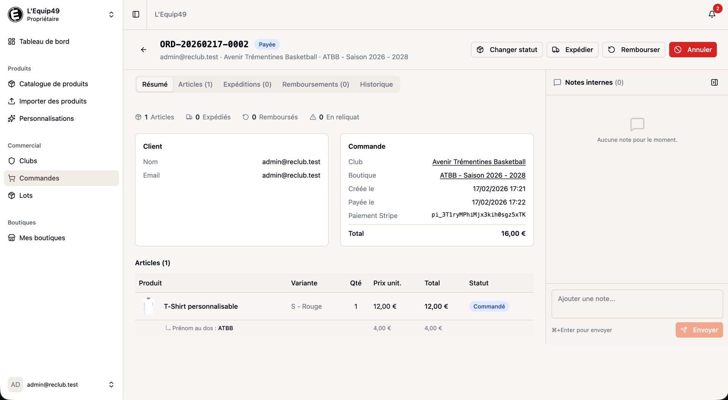Collapse the Notes internes panel
The image size is (728, 400).
pos(714,82)
